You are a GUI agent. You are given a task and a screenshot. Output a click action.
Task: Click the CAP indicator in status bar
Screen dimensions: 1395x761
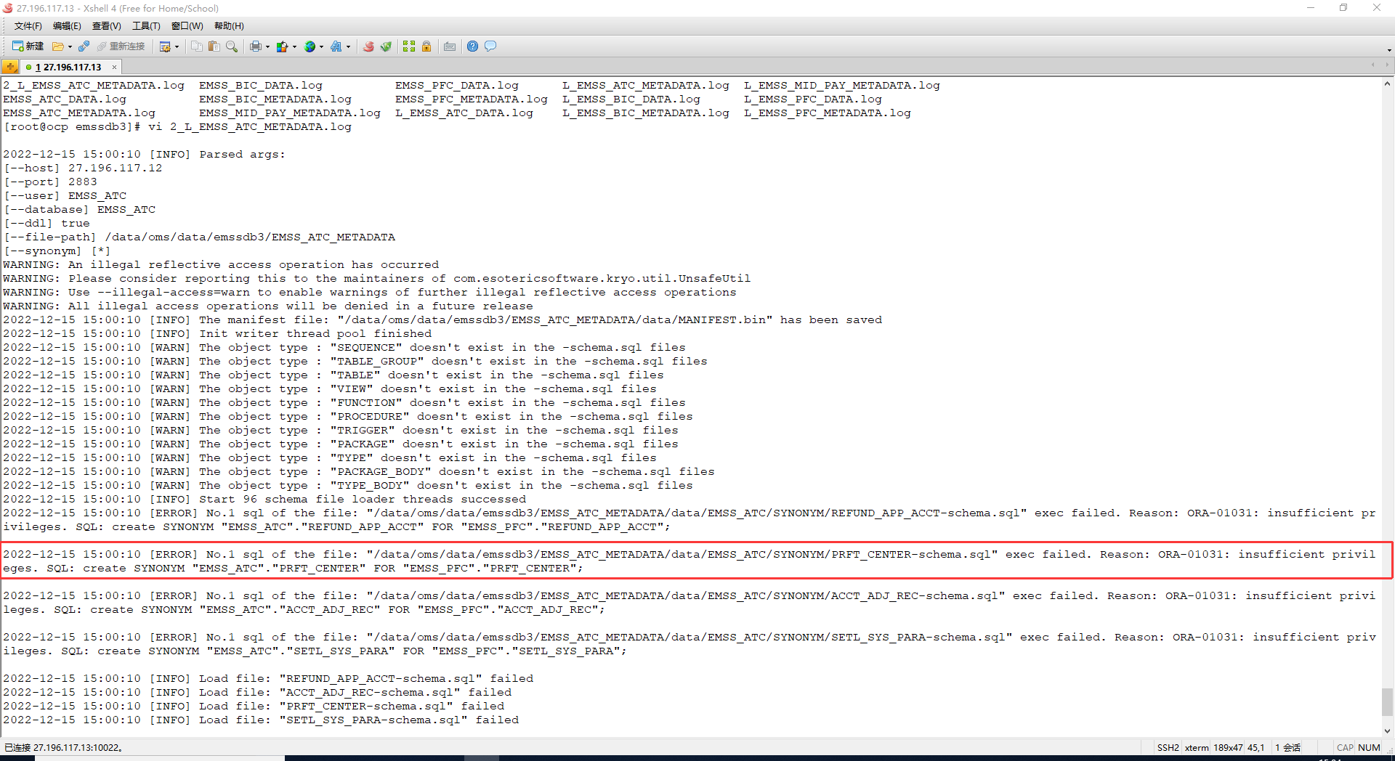coord(1345,747)
